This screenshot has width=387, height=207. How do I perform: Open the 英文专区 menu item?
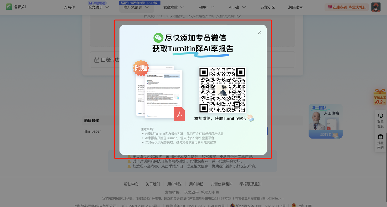(268, 7)
